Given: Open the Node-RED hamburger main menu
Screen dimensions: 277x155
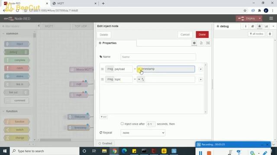Looking at the screenshot, I should point(271,19).
